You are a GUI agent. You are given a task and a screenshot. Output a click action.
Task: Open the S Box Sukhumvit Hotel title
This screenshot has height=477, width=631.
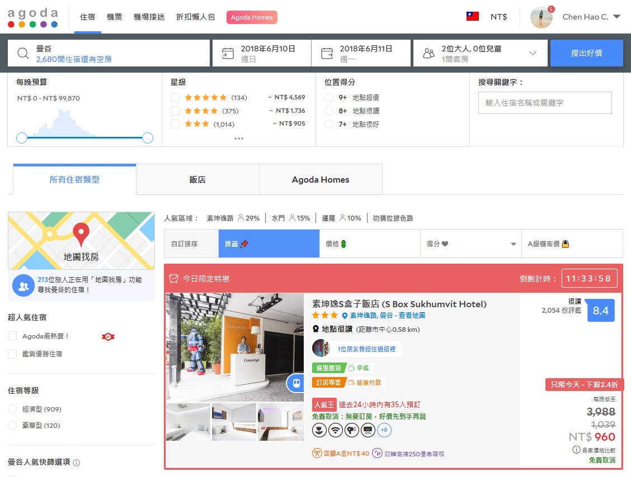[399, 304]
